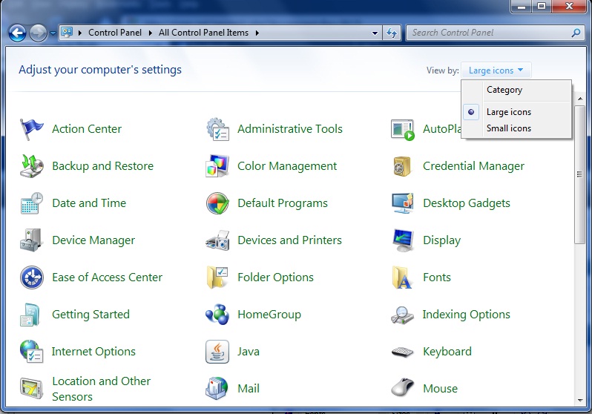Open the Credential Manager safe icon
This screenshot has height=414, width=592.
[402, 166]
